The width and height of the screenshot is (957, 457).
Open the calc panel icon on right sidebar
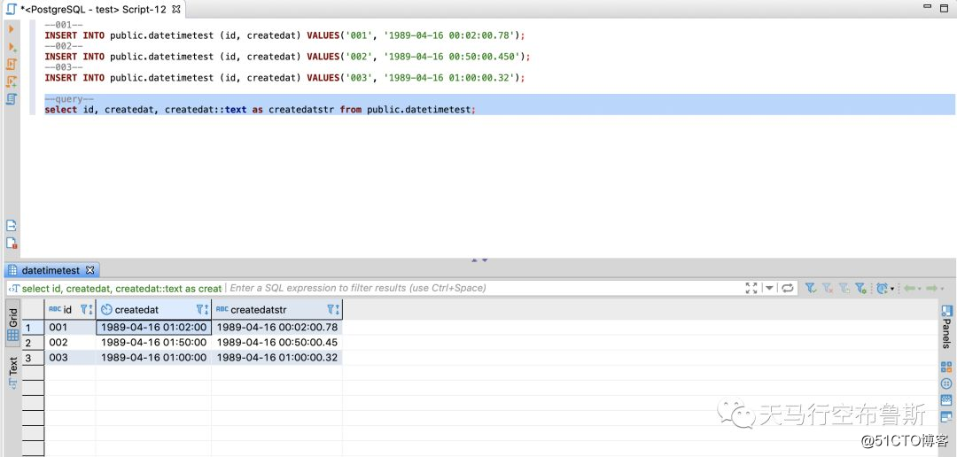pyautogui.click(x=946, y=400)
